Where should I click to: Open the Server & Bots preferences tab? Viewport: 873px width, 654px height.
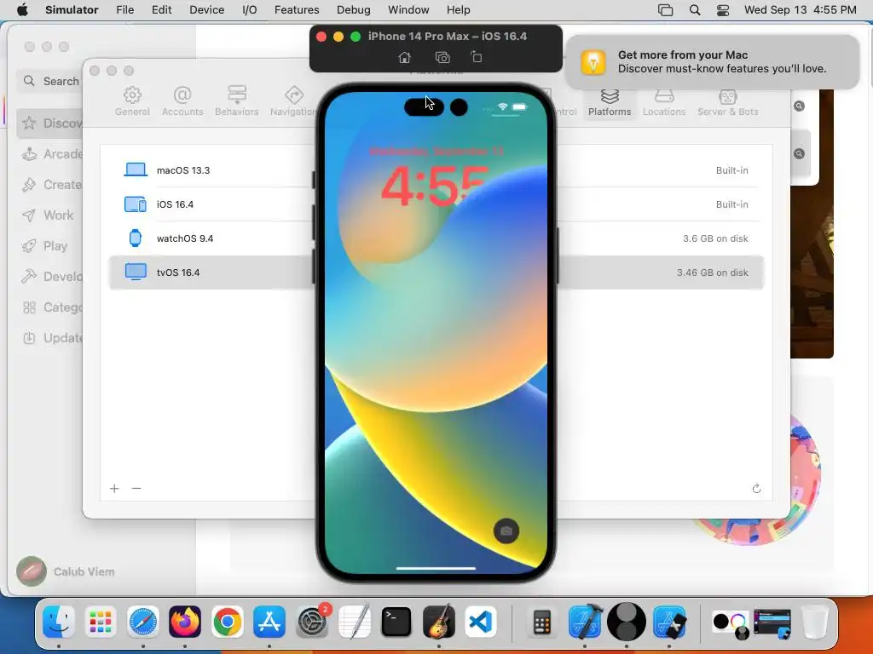point(728,101)
